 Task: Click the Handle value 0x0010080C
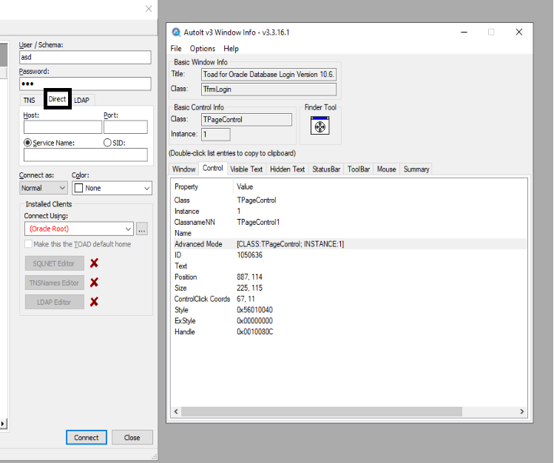(x=254, y=331)
